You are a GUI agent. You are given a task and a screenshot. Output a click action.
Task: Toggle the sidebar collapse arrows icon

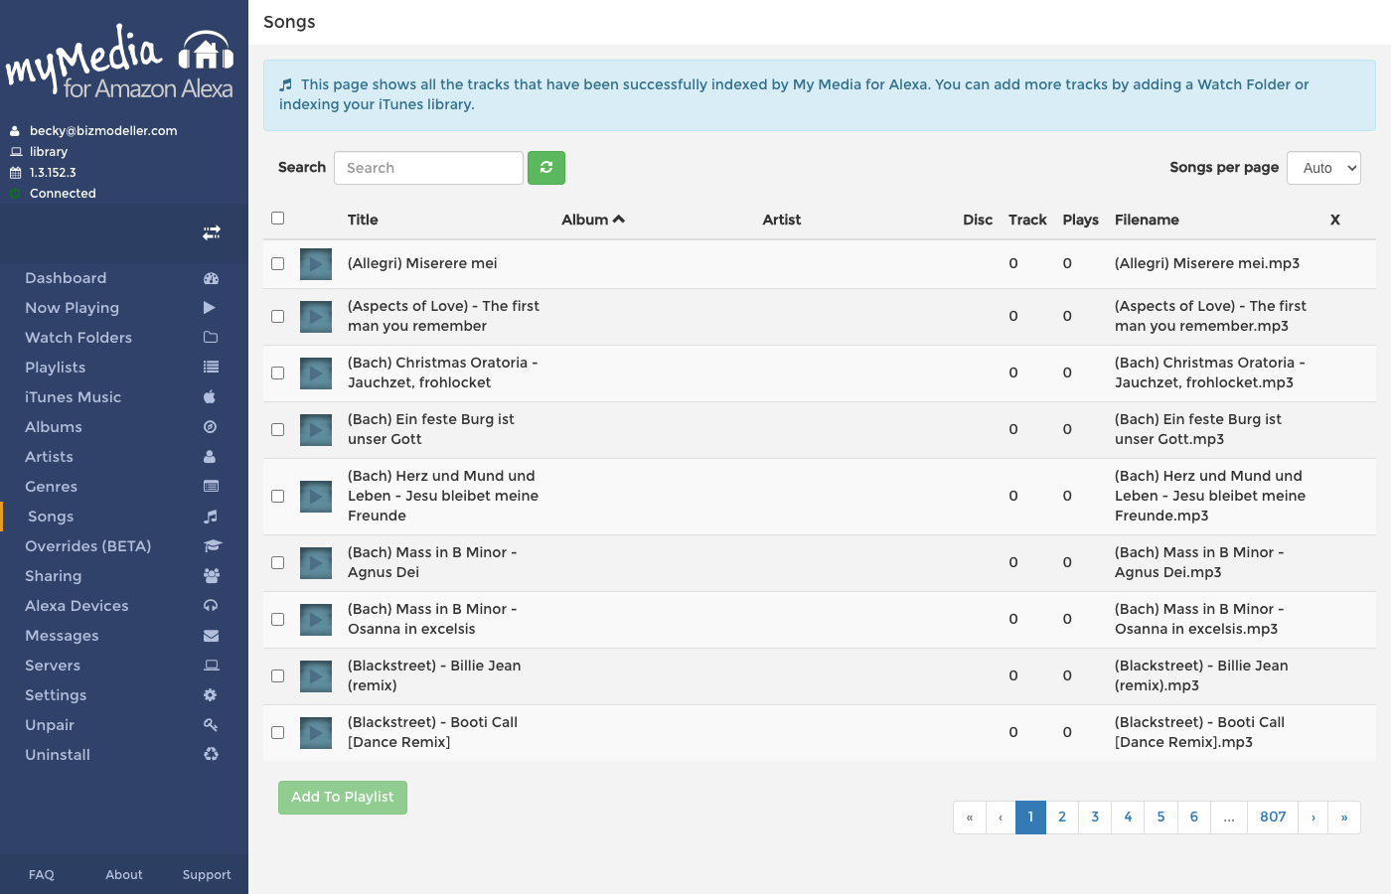(x=212, y=232)
